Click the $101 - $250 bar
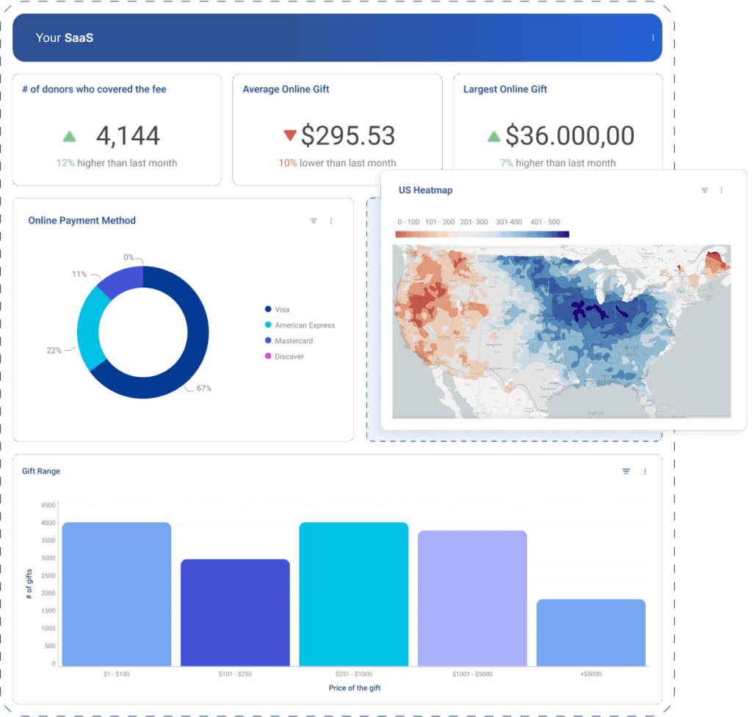752x717 pixels. (235, 612)
